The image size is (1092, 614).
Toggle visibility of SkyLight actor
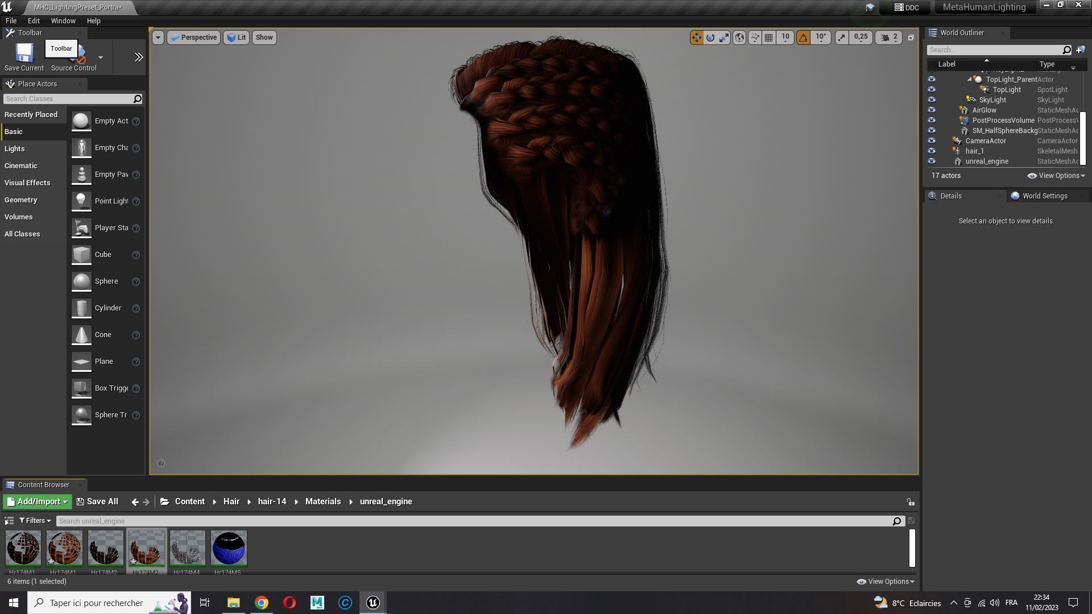(932, 100)
